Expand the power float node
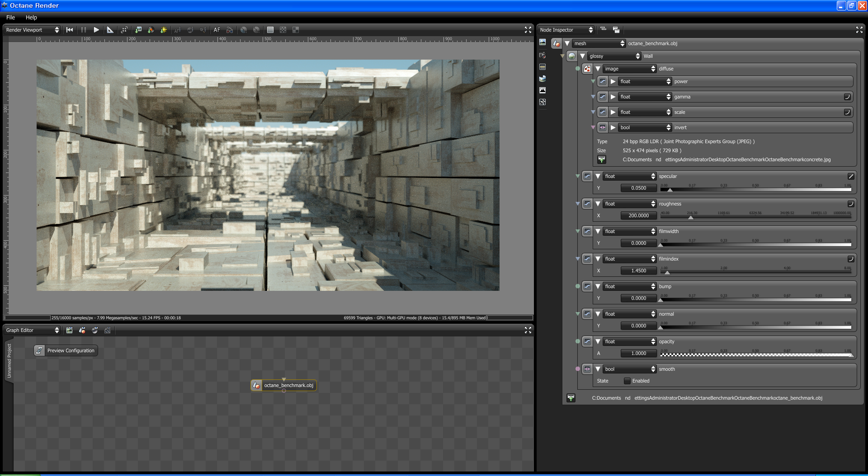This screenshot has width=868, height=476. 613,81
